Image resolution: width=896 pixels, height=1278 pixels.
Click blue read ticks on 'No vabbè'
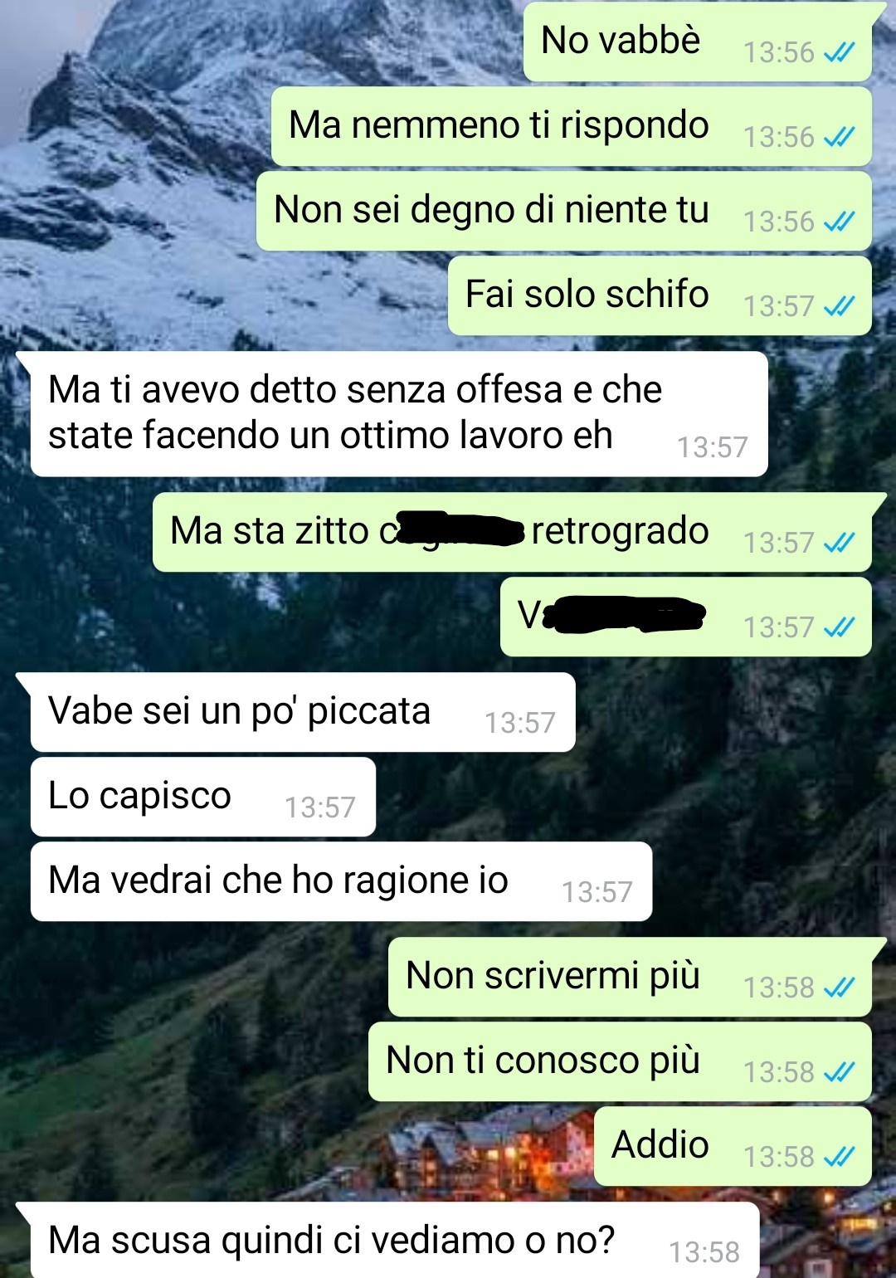coord(839,53)
